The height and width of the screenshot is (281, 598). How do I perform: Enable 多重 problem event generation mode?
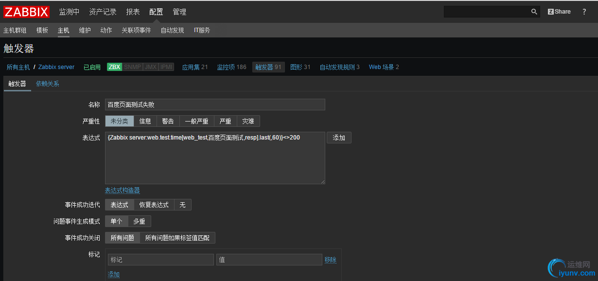pos(140,221)
